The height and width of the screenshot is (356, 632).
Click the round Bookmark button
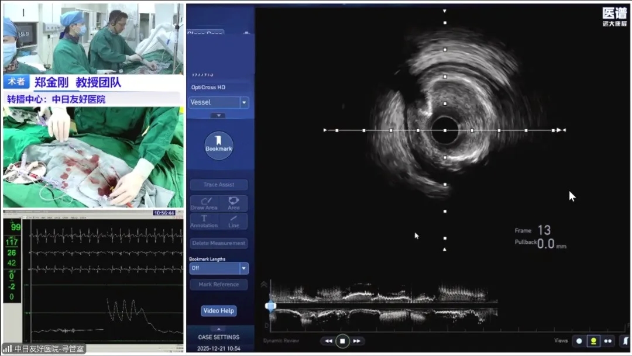click(x=219, y=146)
